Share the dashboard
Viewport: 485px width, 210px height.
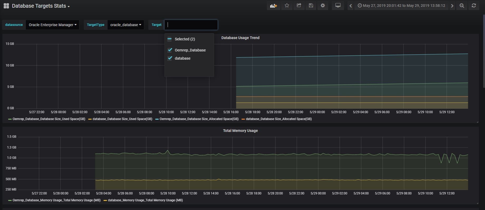[299, 6]
